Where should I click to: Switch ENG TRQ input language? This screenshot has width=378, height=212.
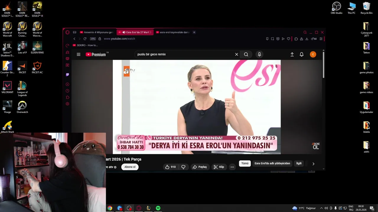pyautogui.click(x=351, y=208)
